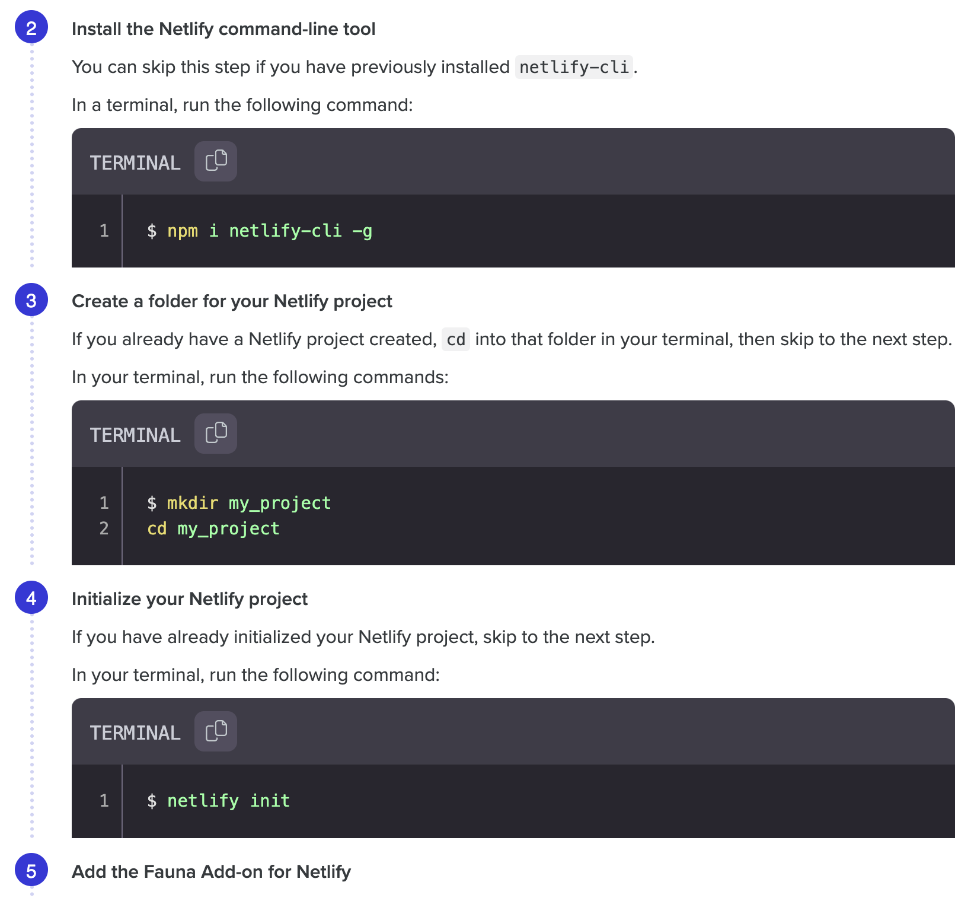Click the step 3 number badge
This screenshot has height=898, width=971.
click(x=31, y=300)
